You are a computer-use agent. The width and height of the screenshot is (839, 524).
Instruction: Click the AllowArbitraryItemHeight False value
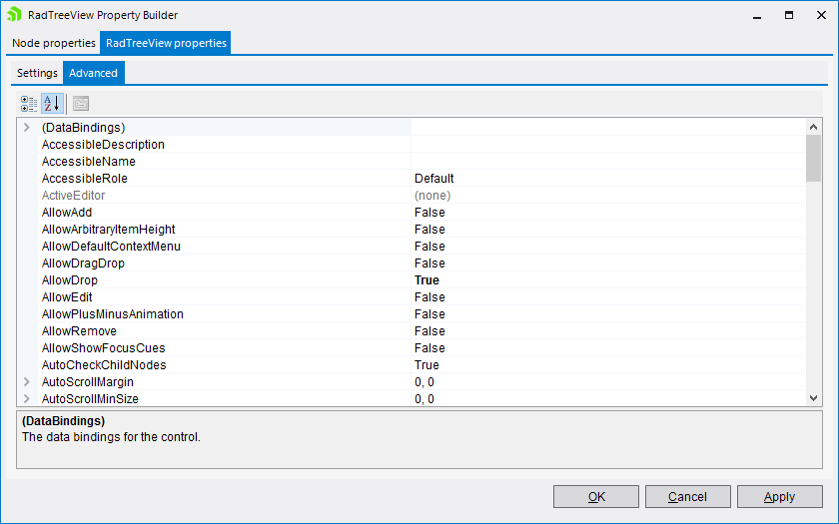pyautogui.click(x=429, y=230)
